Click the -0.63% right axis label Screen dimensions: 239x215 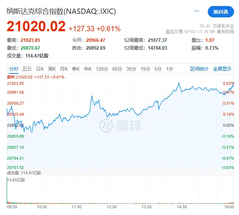[228, 167]
